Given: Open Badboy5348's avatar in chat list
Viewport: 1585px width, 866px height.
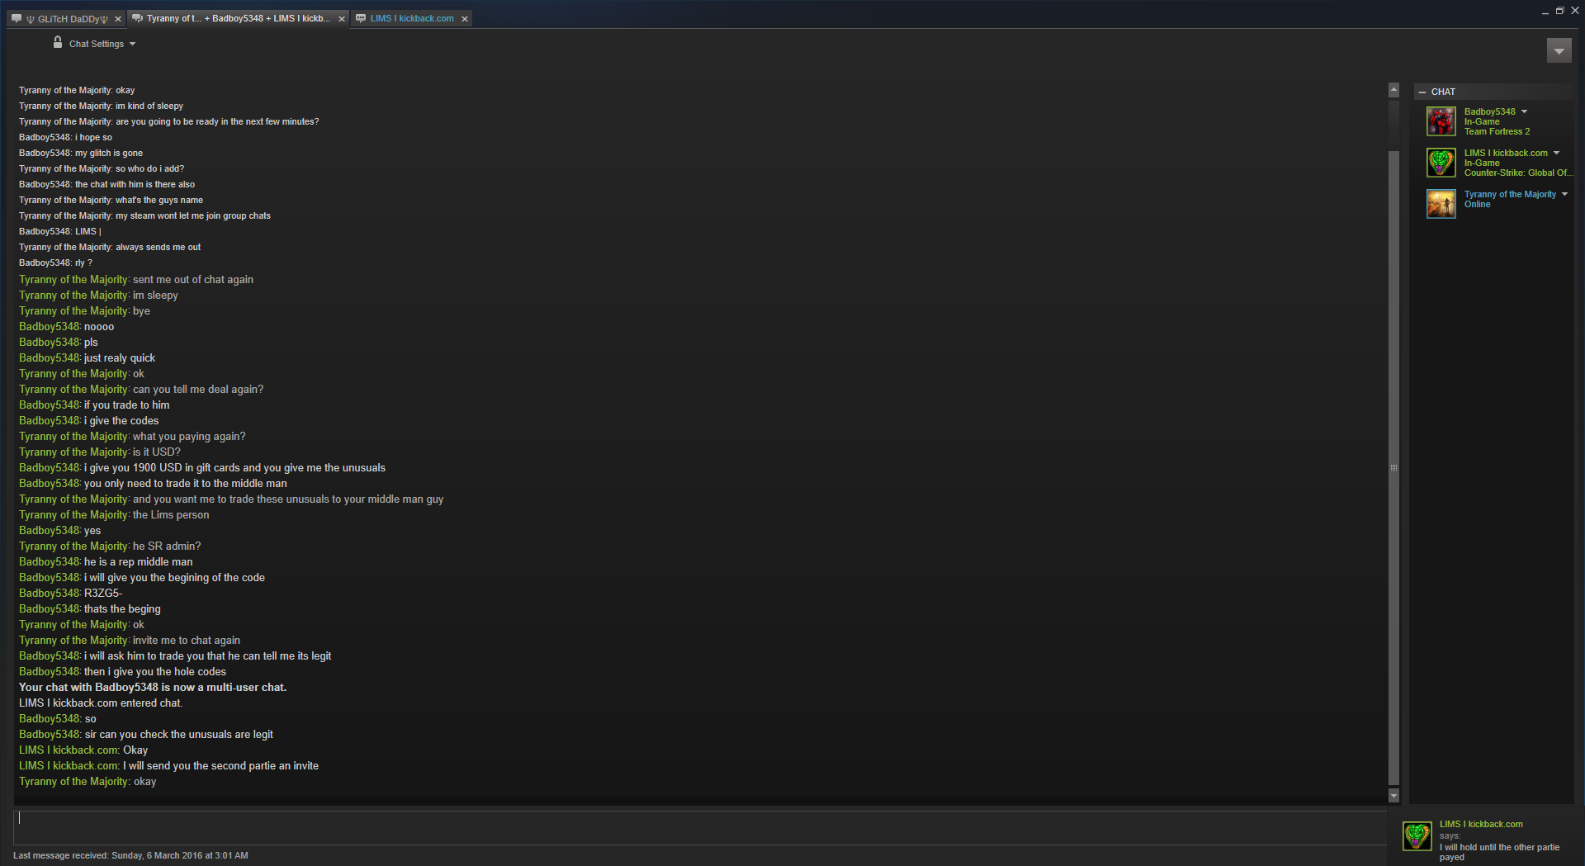Looking at the screenshot, I should click(x=1441, y=121).
